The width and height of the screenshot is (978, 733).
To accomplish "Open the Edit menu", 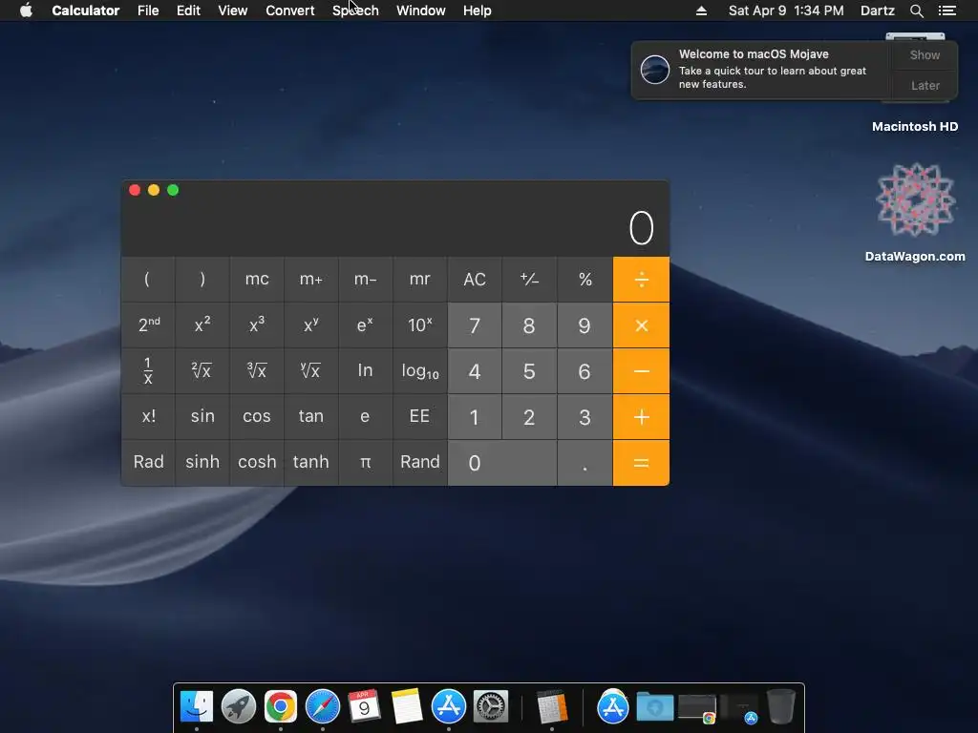I will click(188, 10).
